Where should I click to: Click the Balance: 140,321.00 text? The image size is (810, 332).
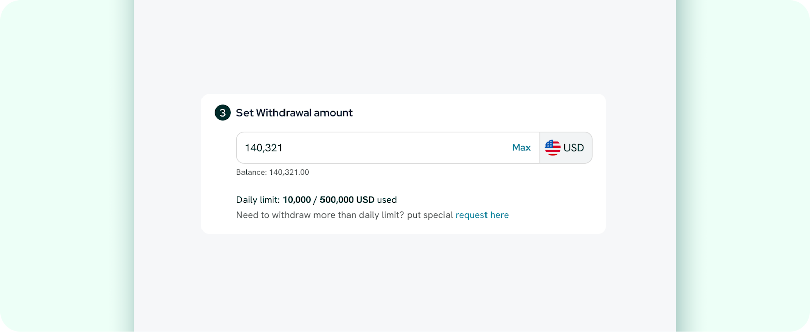(272, 172)
